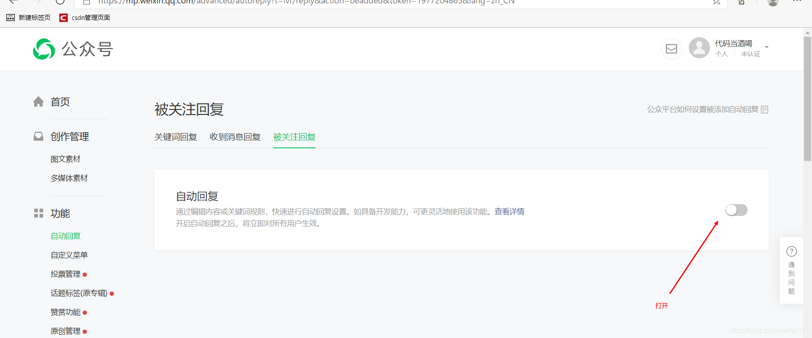This screenshot has width=812, height=338.
Task: Turn on the 自动回复 toggle switch
Action: coord(736,210)
